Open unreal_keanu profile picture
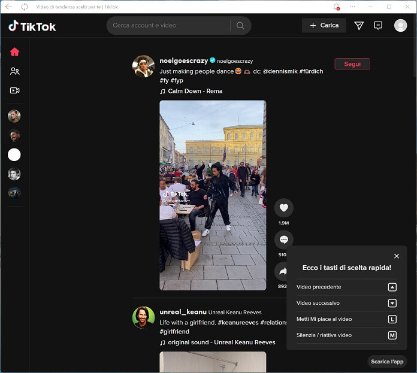417x373 pixels. click(143, 317)
